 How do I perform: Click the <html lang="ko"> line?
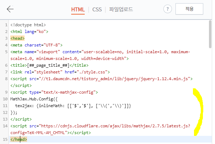pyautogui.click(x=29, y=32)
